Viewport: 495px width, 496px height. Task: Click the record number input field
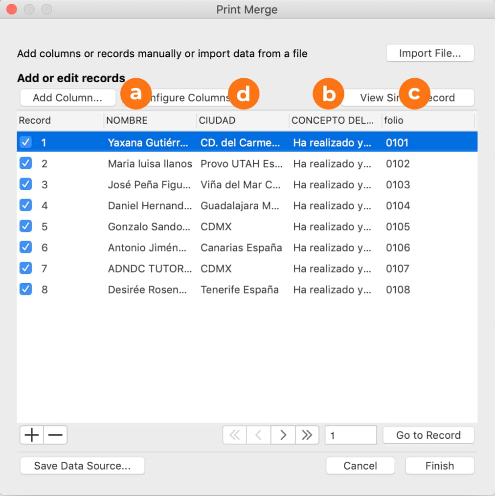(x=351, y=435)
